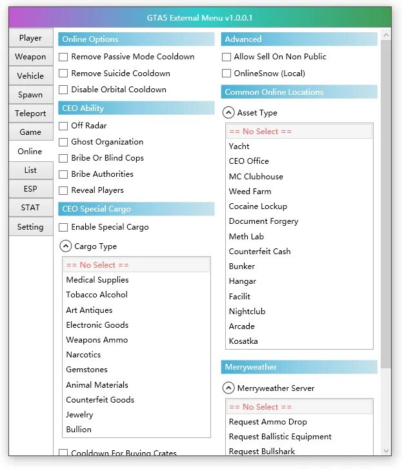Open the ESP tab
This screenshot has width=402, height=469.
(31, 189)
